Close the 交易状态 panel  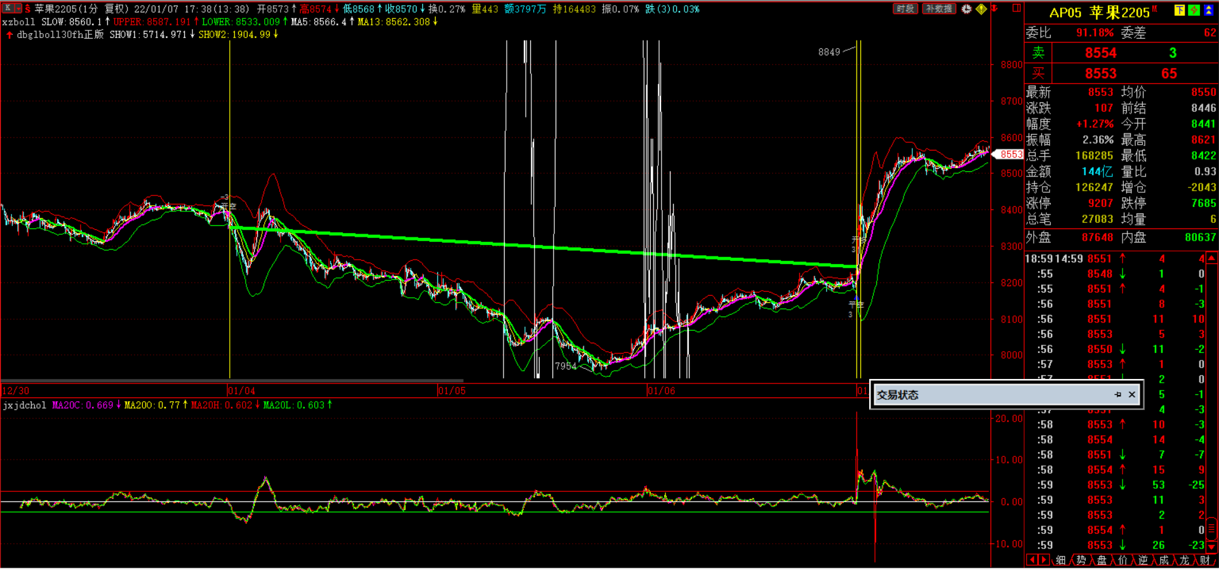click(1132, 395)
